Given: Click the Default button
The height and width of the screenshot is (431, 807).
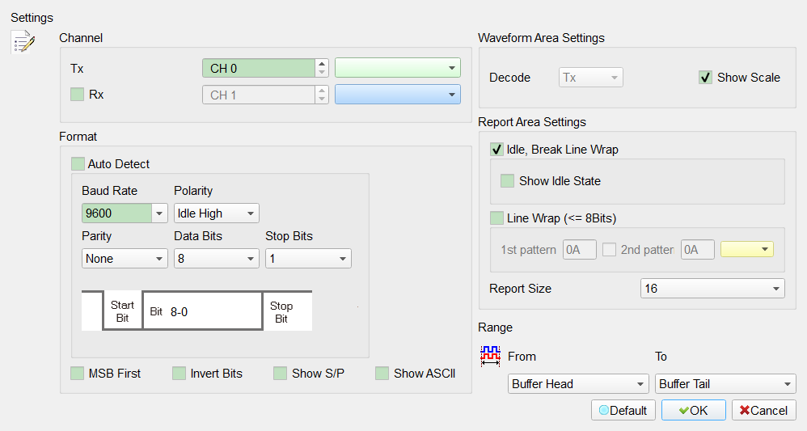Looking at the screenshot, I should (x=623, y=411).
